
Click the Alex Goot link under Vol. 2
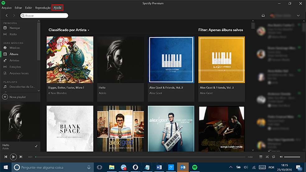tap(155, 93)
